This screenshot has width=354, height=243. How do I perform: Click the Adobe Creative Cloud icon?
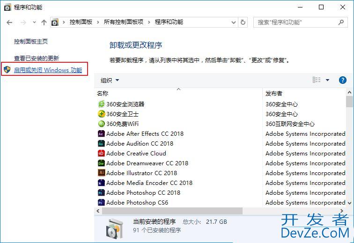(x=101, y=154)
